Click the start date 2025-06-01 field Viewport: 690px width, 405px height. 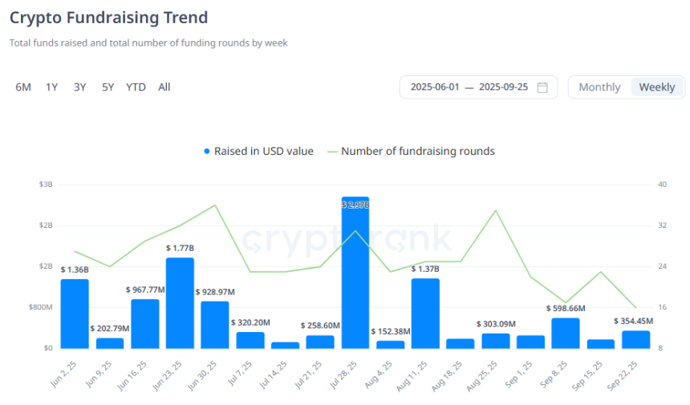tap(435, 87)
